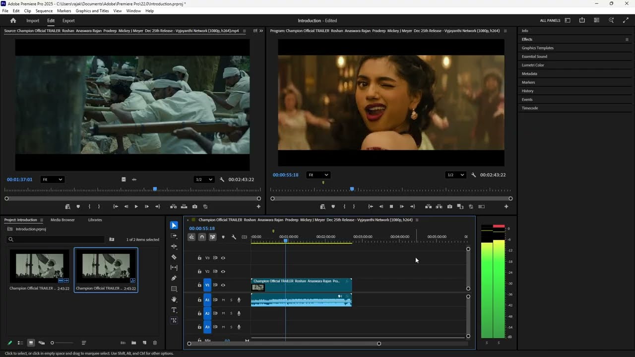635x357 pixels.
Task: Open the Effects panel menu
Action: pos(627,39)
